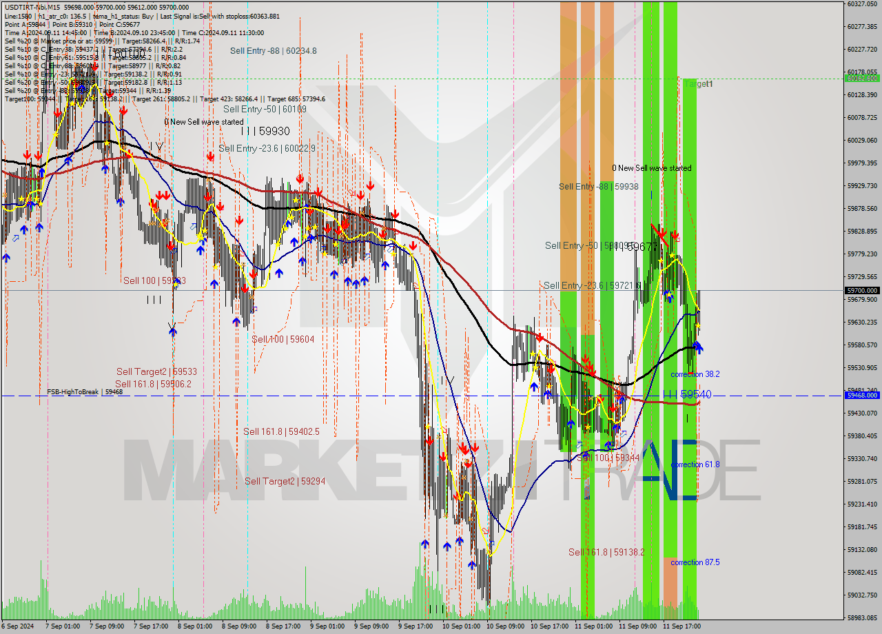The height and width of the screenshot is (634, 882).
Task: Click the 'correction 38.2' label
Action: tap(695, 374)
